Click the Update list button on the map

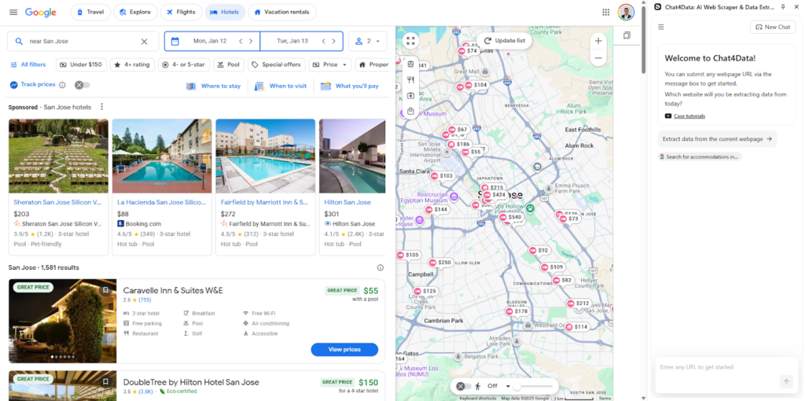click(x=505, y=41)
